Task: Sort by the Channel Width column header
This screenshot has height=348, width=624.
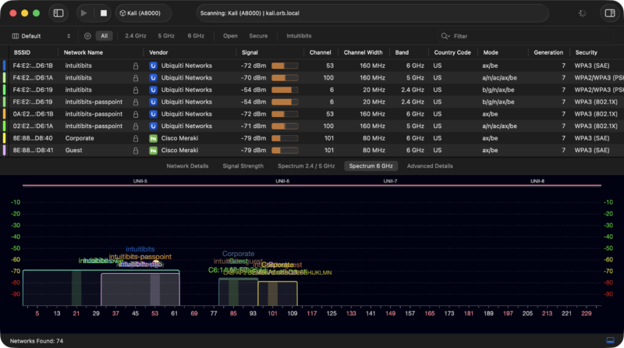Action: pyautogui.click(x=363, y=52)
